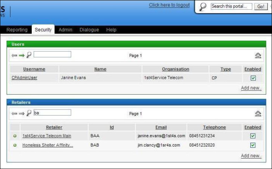Open the Reporting menu tab
272x169 pixels.
[x=17, y=30]
